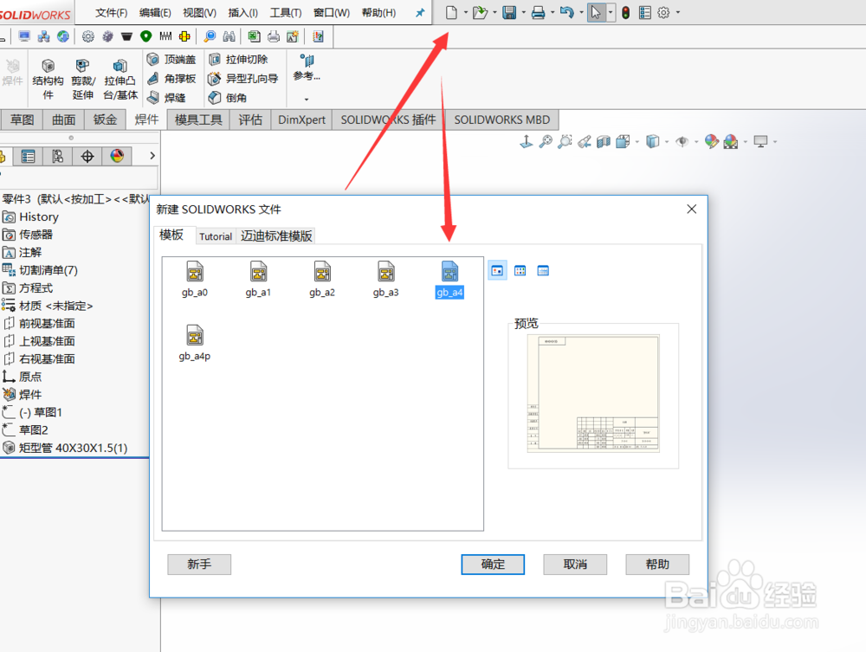This screenshot has height=652, width=866.
Task: Open the dropdown arrow beside New document
Action: (466, 12)
